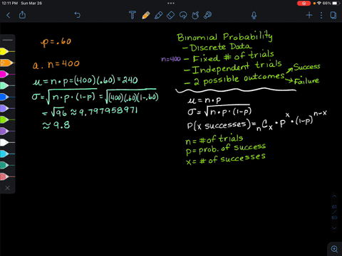Choose the lavender pen swatch

[x=7, y=108]
